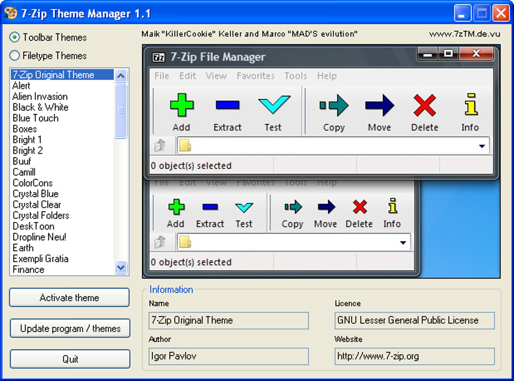
Task: Open View menu in preview window
Action: coord(216,76)
